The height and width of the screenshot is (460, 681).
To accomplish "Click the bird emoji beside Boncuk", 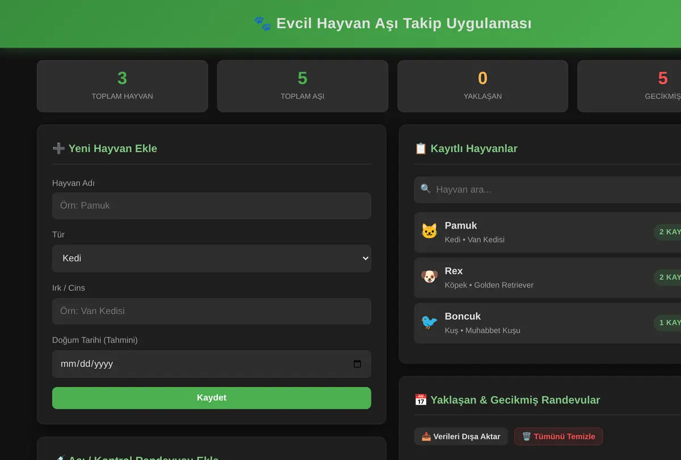I will tap(429, 322).
